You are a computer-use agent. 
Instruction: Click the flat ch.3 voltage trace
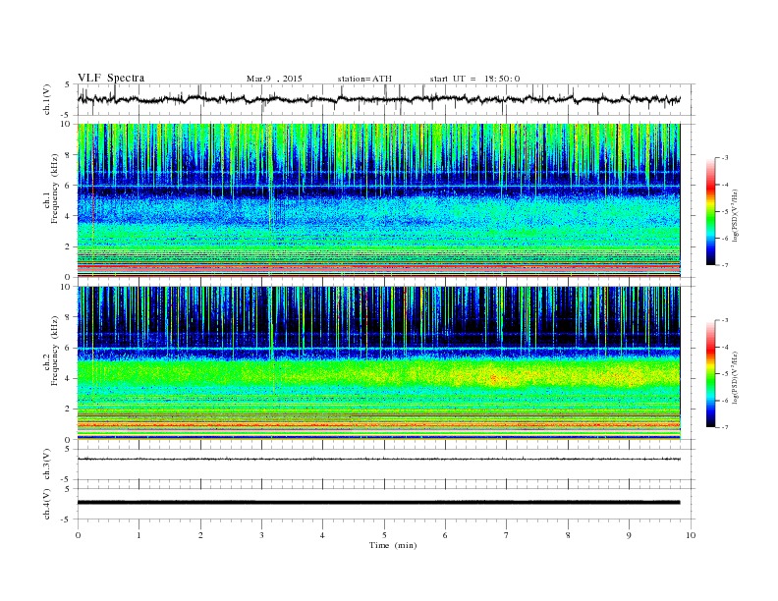[x=379, y=459]
